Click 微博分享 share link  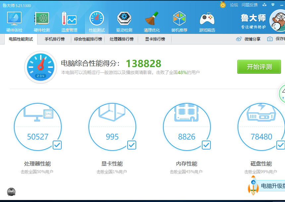click(252, 39)
